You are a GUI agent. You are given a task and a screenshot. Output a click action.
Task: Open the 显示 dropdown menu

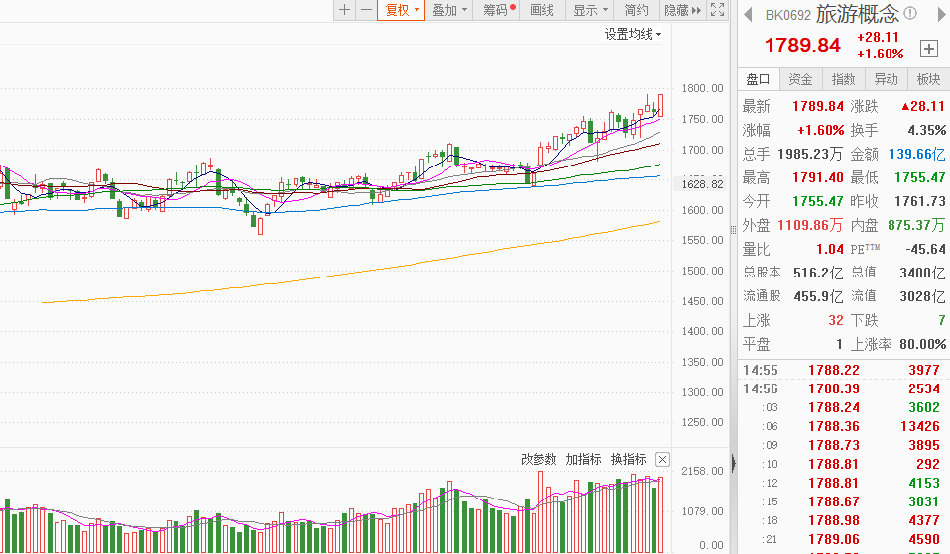click(591, 10)
